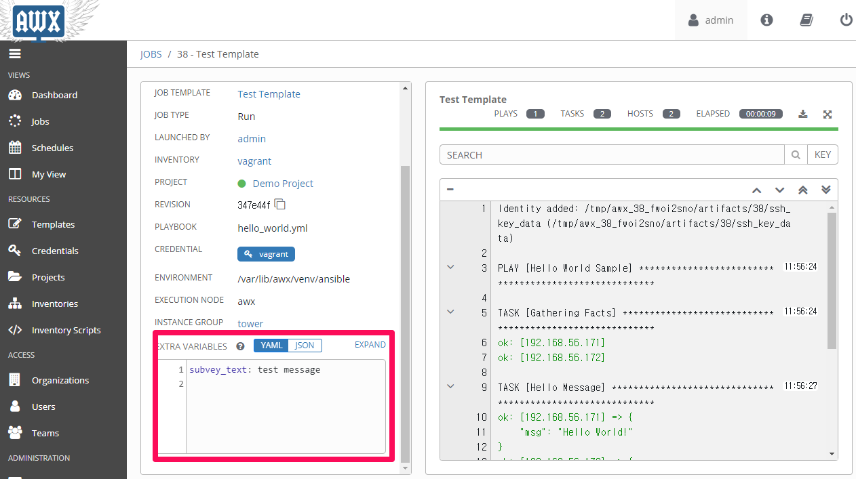Expand job output to fullscreen
Screen dimensions: 856x479
828,114
